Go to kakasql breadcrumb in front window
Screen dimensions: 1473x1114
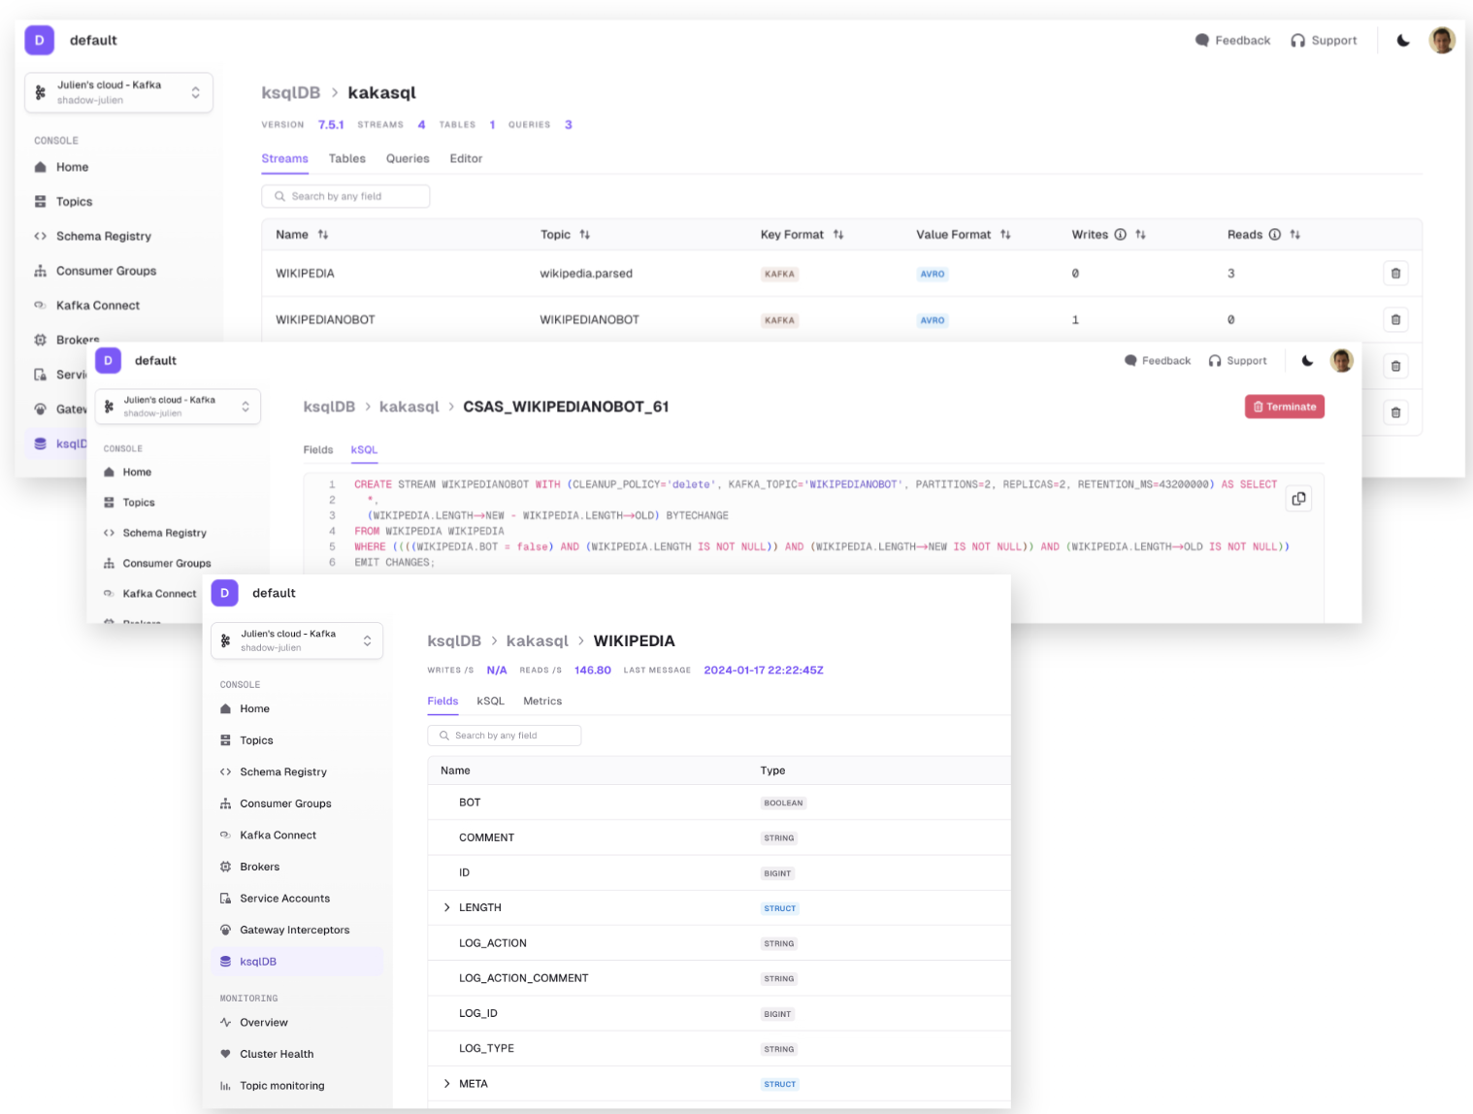click(537, 641)
